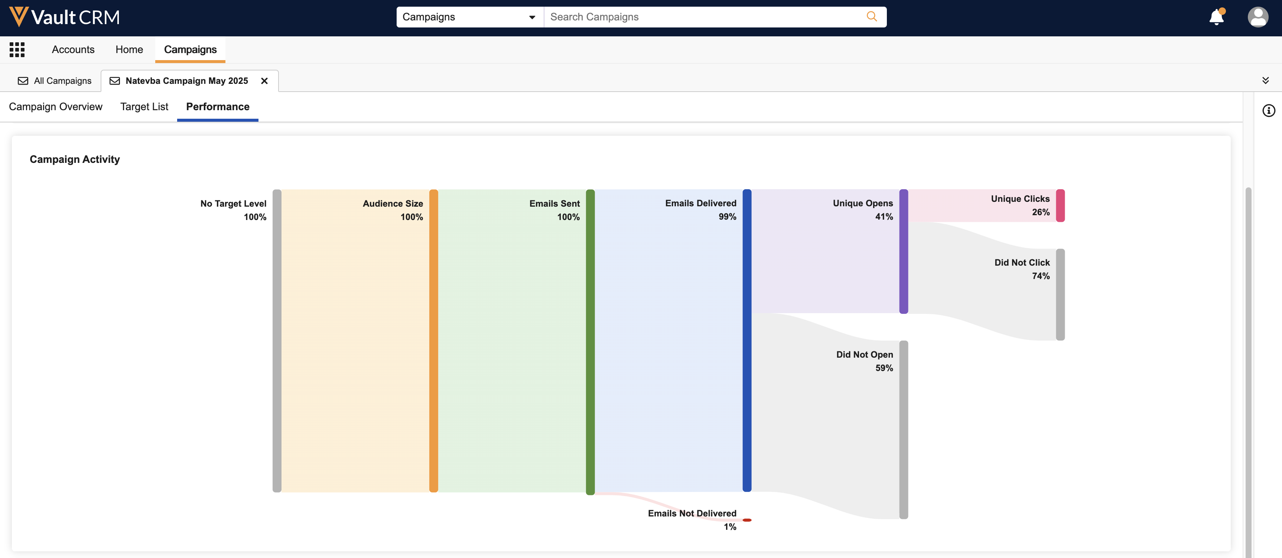This screenshot has width=1282, height=558.
Task: Open the user profile avatar
Action: pyautogui.click(x=1257, y=17)
